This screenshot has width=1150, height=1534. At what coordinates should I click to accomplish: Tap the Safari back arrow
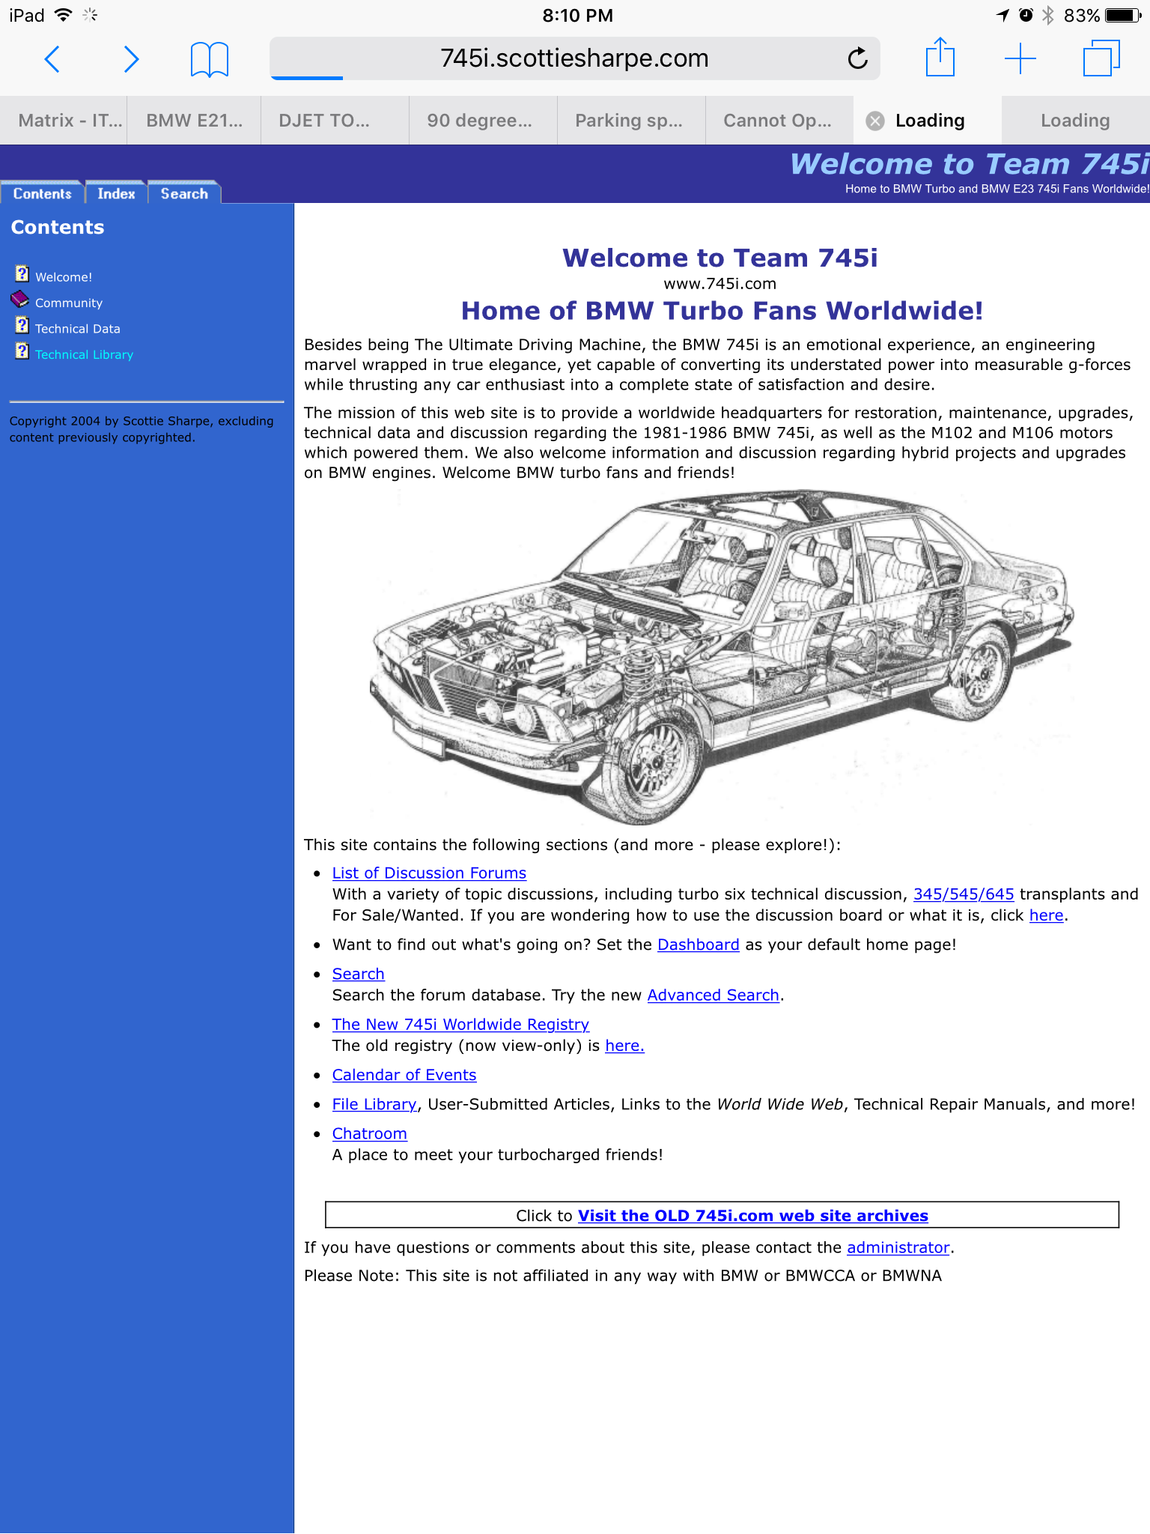pyautogui.click(x=52, y=59)
